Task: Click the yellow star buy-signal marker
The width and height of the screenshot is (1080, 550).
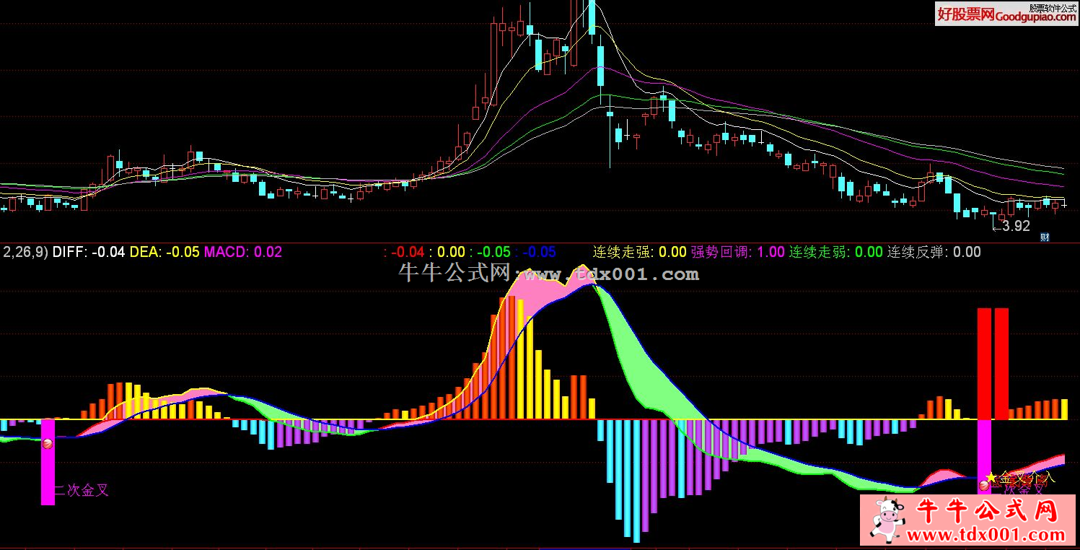Action: click(991, 477)
